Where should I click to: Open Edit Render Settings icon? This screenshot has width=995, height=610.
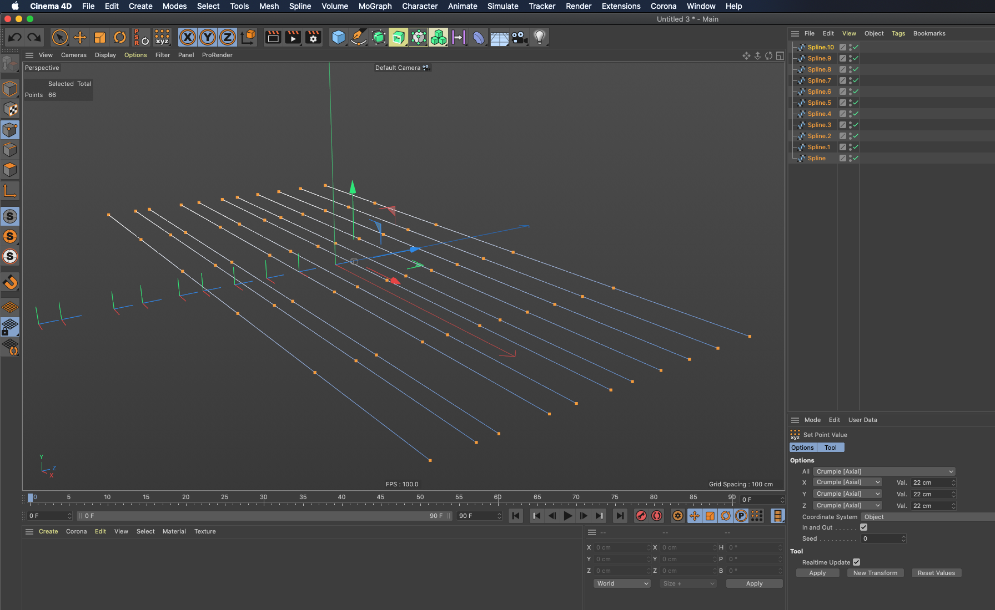coord(313,37)
